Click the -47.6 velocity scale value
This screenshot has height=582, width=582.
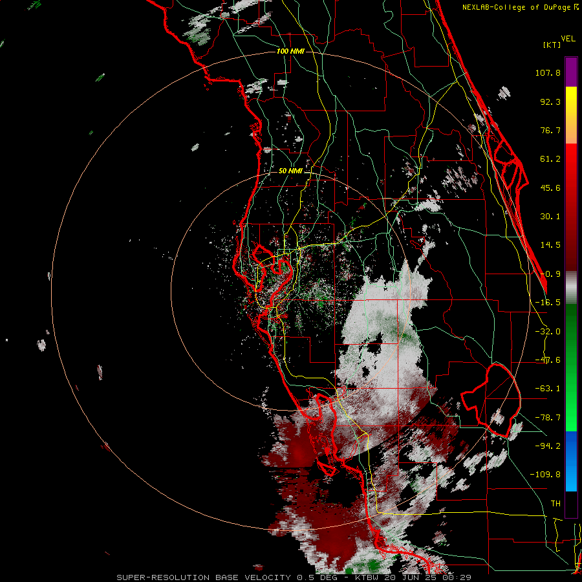548,360
